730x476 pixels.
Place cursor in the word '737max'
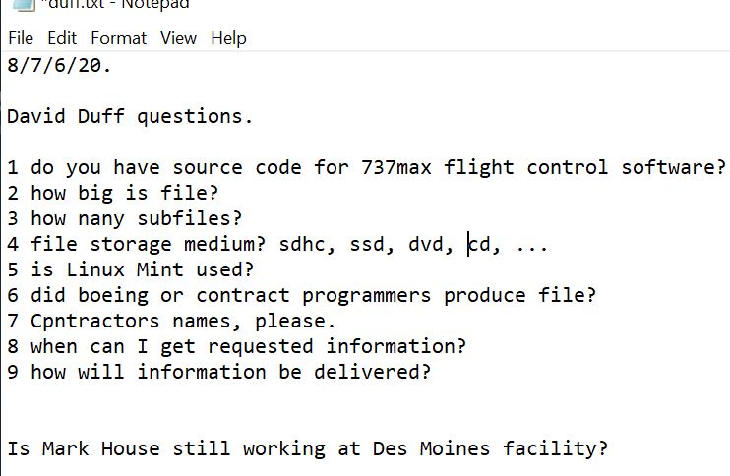click(396, 167)
